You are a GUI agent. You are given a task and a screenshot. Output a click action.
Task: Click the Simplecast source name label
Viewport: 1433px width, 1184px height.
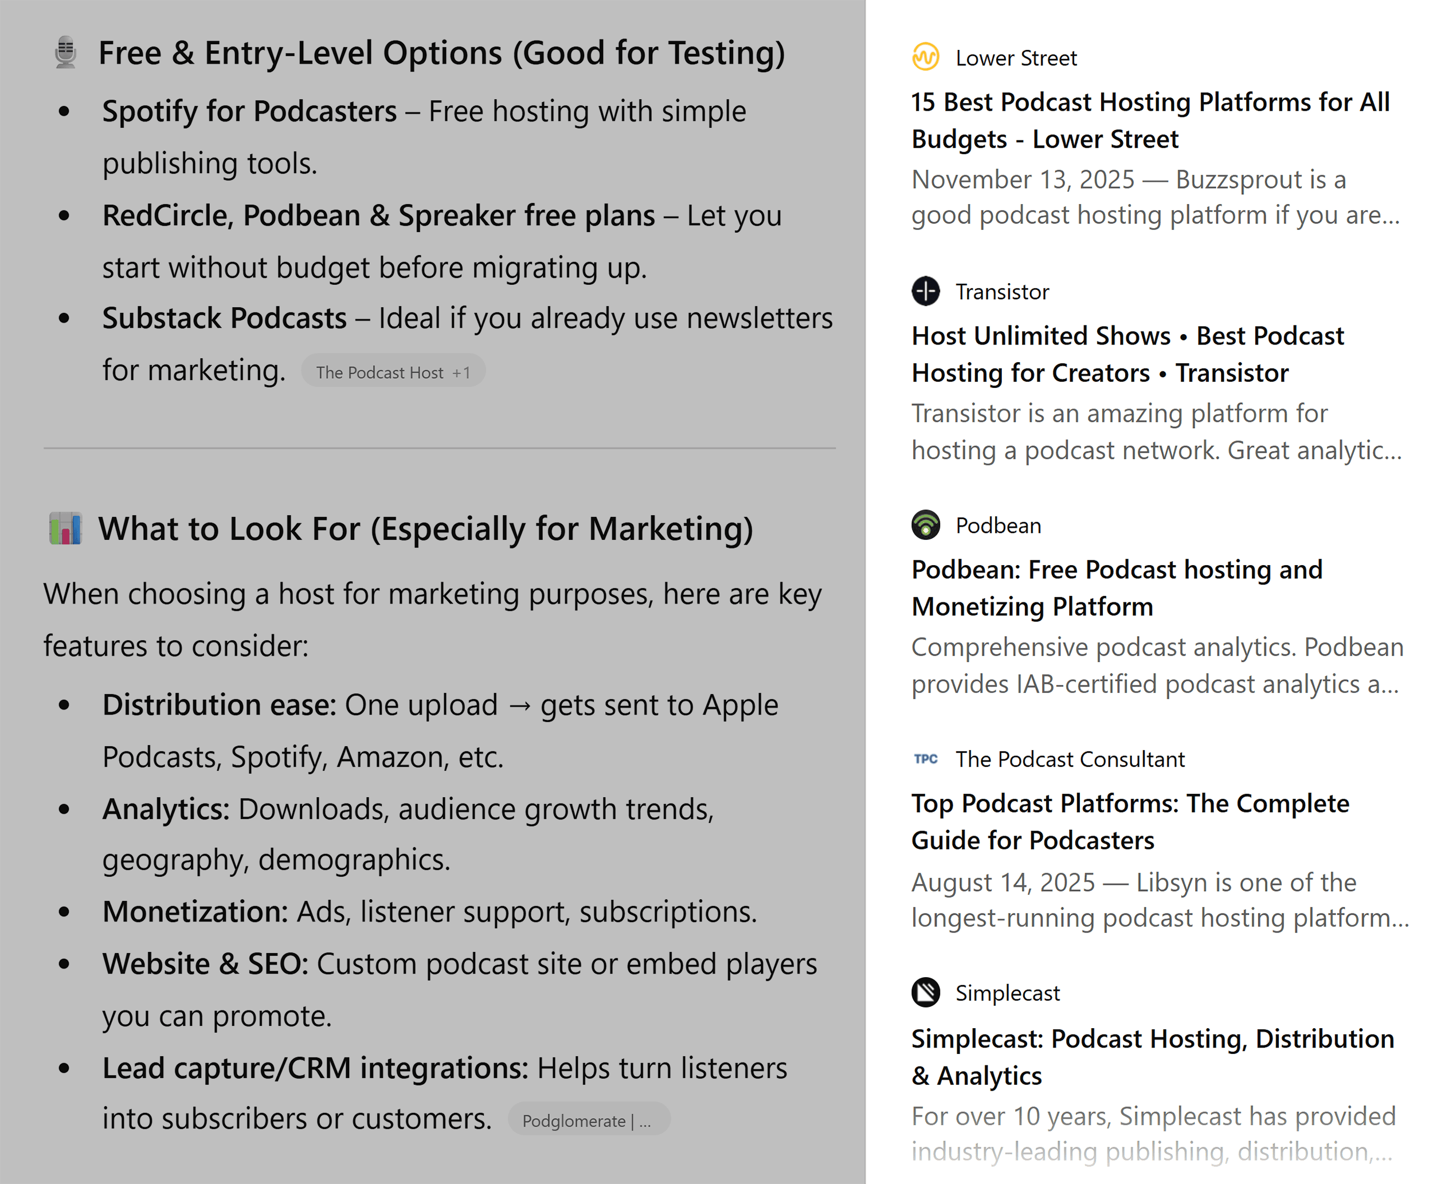1007,993
